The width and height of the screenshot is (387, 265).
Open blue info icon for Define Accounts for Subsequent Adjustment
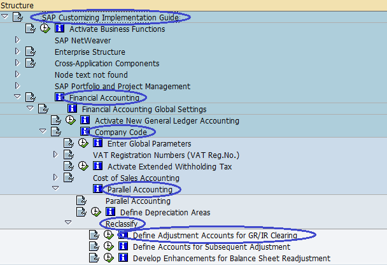click(x=123, y=246)
